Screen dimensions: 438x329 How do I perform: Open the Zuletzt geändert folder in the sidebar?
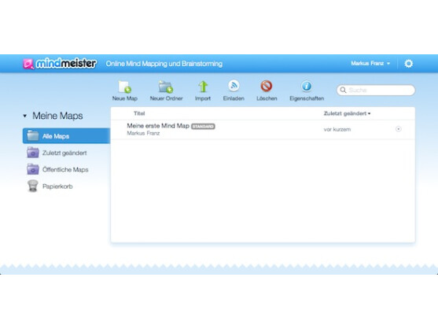point(57,153)
